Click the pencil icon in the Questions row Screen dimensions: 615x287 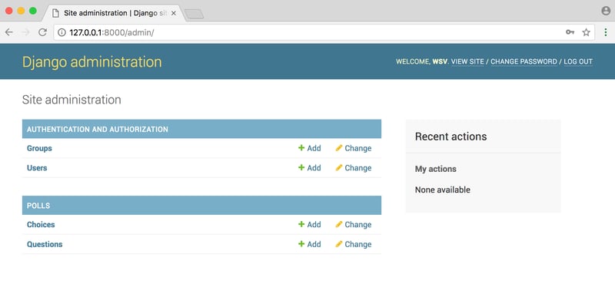339,244
